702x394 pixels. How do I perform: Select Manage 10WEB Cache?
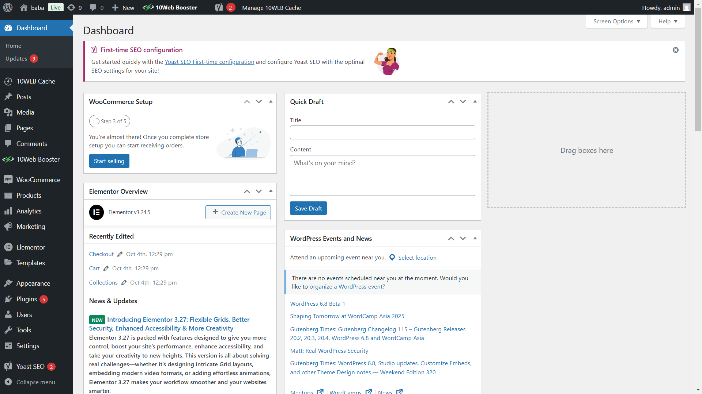coord(271,7)
